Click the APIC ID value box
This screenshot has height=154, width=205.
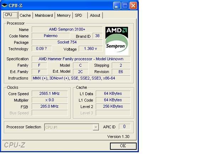pyautogui.click(x=125, y=127)
